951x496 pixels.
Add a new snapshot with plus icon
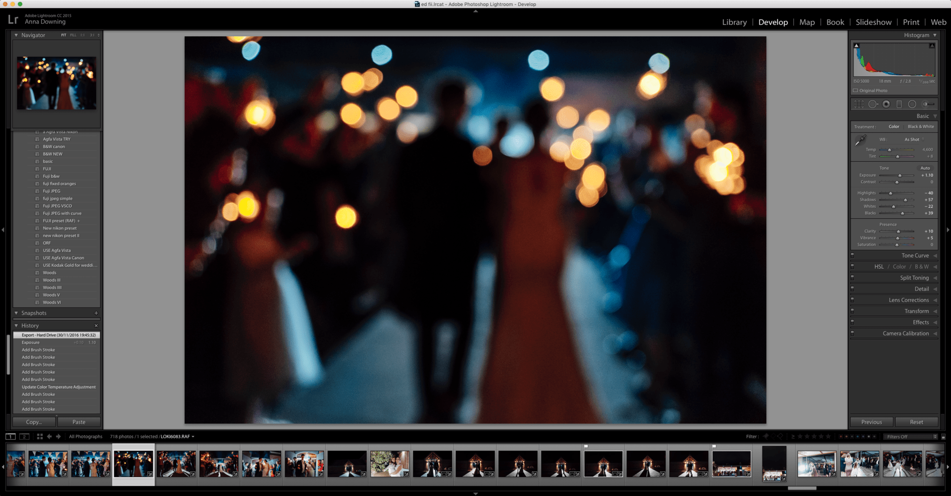[96, 313]
